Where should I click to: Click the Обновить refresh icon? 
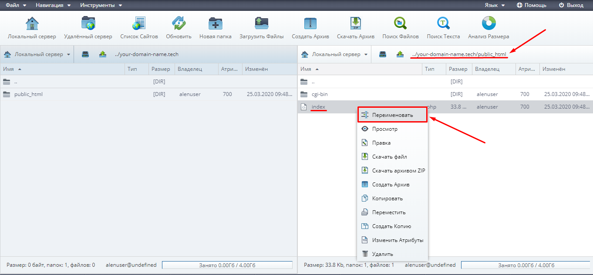coord(179,28)
